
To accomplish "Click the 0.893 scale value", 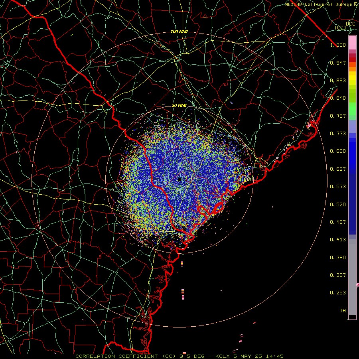I will click(x=338, y=80).
